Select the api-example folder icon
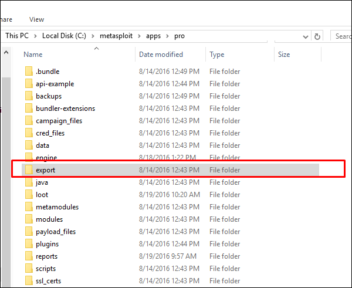This screenshot has height=288, width=352. pyautogui.click(x=29, y=83)
